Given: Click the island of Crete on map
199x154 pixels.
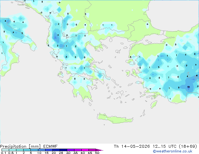Looking at the screenshot, I should [115, 119].
